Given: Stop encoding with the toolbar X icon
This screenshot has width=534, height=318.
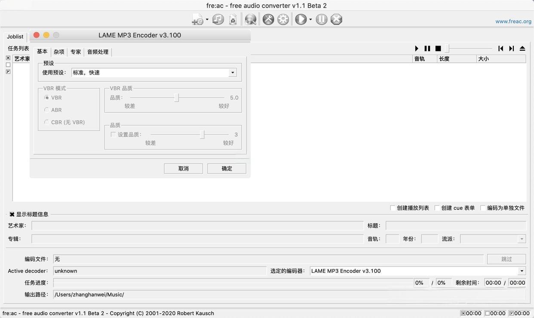Looking at the screenshot, I should [x=336, y=19].
